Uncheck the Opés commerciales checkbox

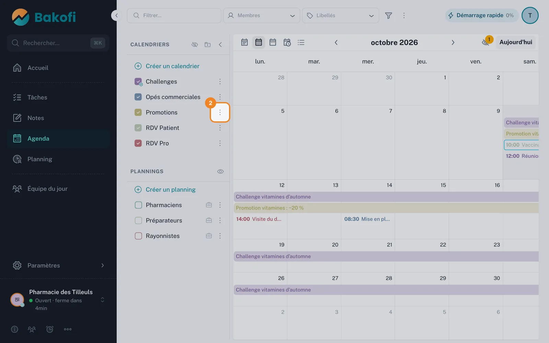138,97
